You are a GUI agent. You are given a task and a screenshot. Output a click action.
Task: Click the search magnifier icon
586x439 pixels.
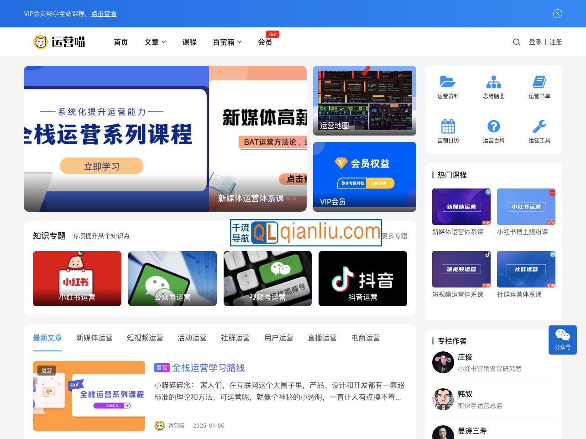[516, 42]
